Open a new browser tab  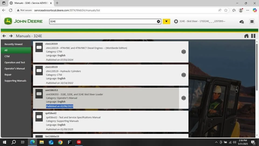click(x=57, y=3)
